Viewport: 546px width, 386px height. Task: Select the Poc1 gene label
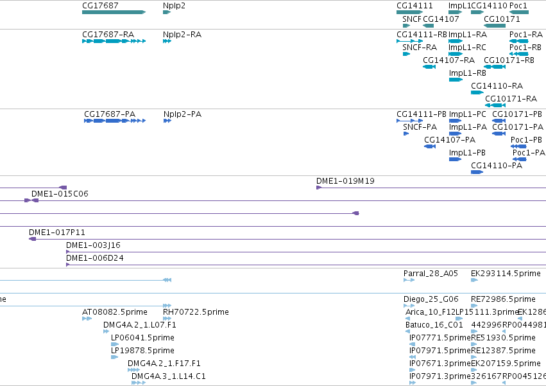[x=518, y=6]
